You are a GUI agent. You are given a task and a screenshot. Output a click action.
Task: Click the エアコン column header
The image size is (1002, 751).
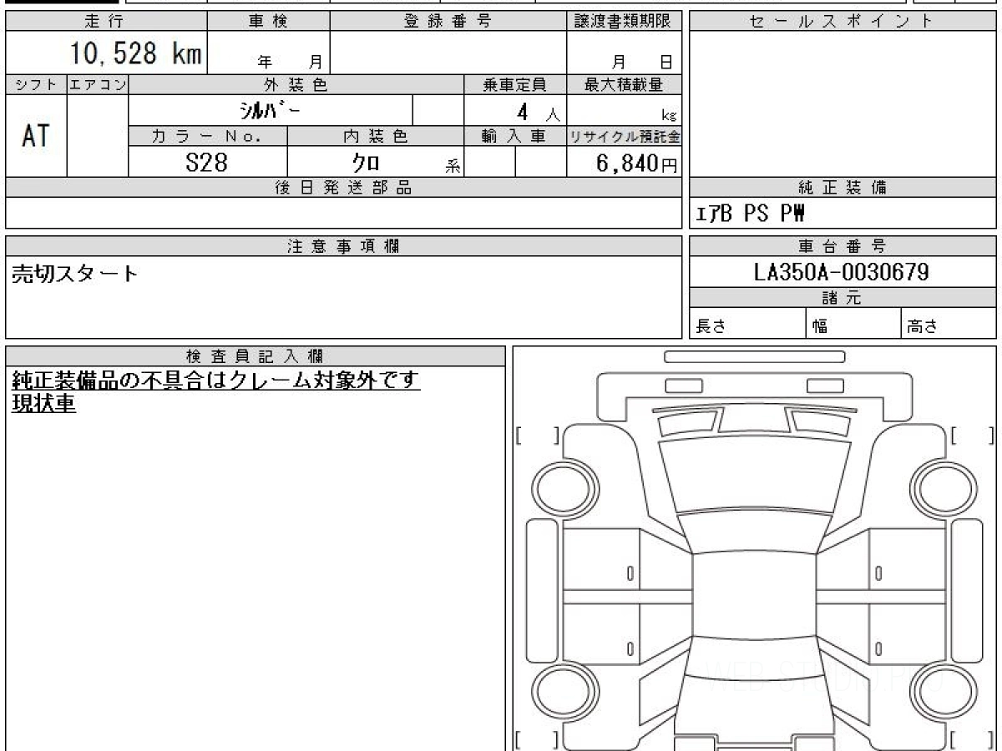click(x=98, y=84)
